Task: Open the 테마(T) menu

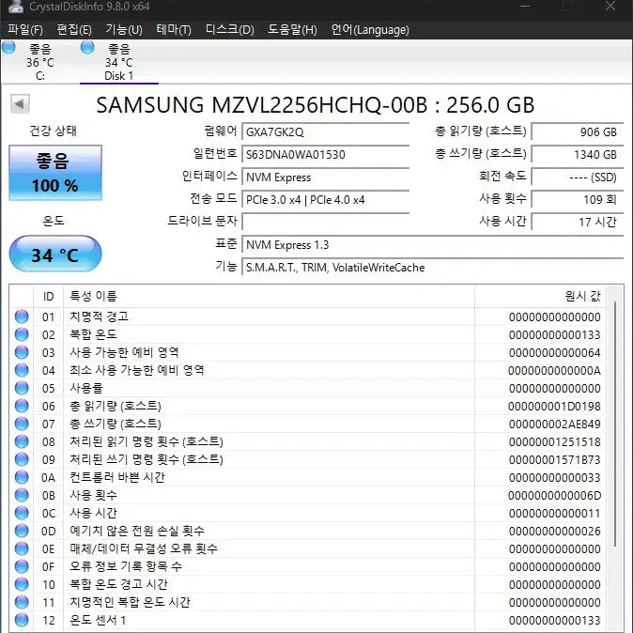Action: [x=174, y=30]
